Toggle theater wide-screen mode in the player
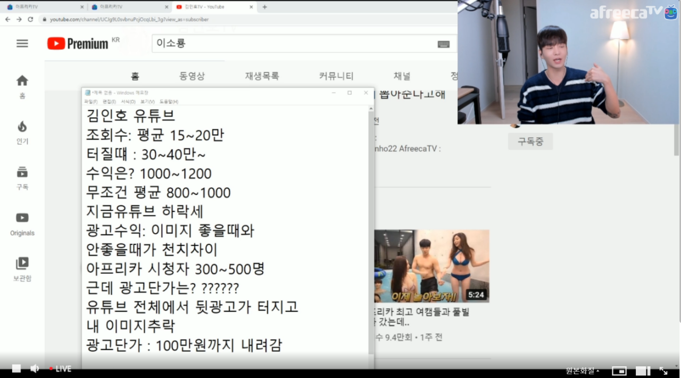The height and width of the screenshot is (378, 681). [x=643, y=371]
